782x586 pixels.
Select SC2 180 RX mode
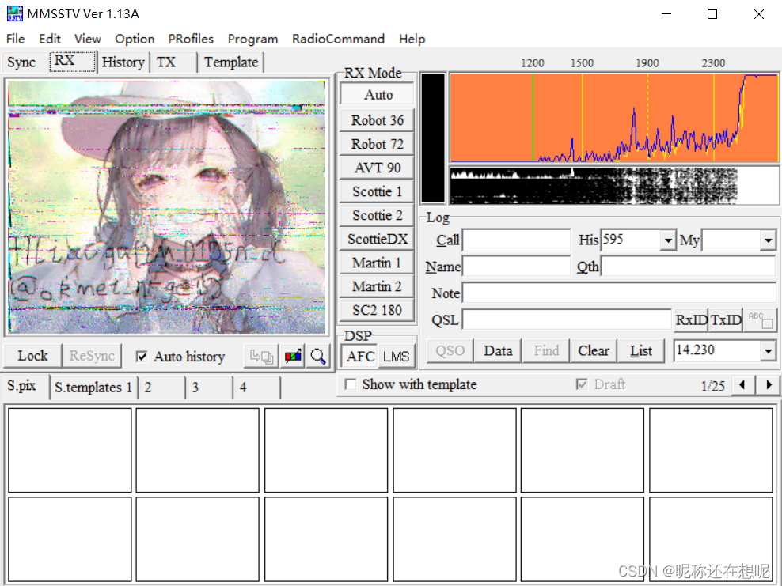point(377,310)
